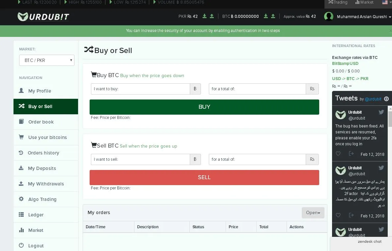
Task: Click the Bitcoin symbol addon on buy field
Action: [195, 89]
